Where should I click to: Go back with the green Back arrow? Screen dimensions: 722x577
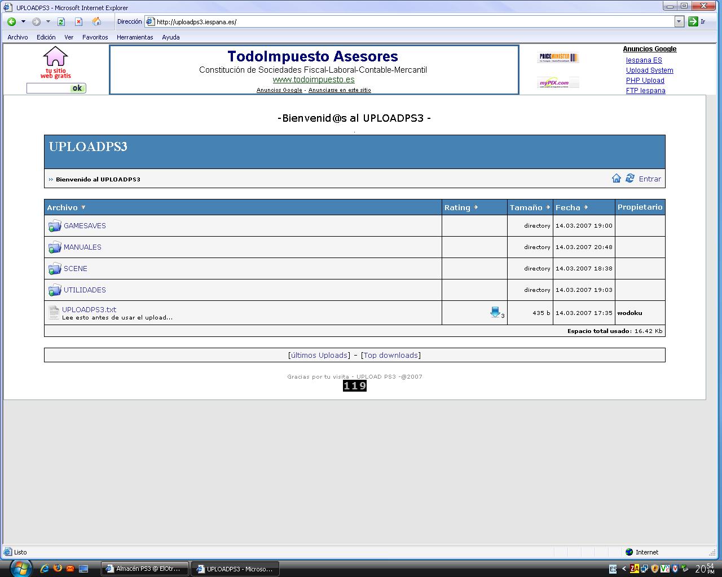(11, 22)
